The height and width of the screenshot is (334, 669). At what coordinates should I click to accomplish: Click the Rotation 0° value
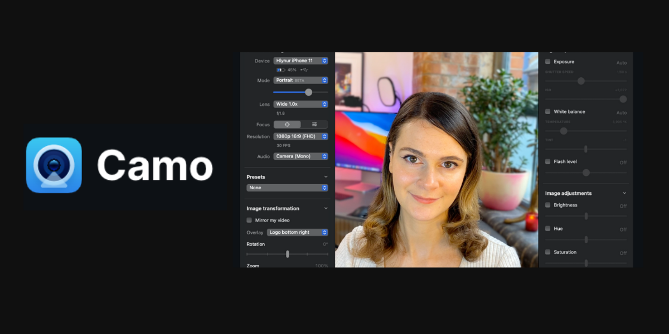tap(326, 244)
